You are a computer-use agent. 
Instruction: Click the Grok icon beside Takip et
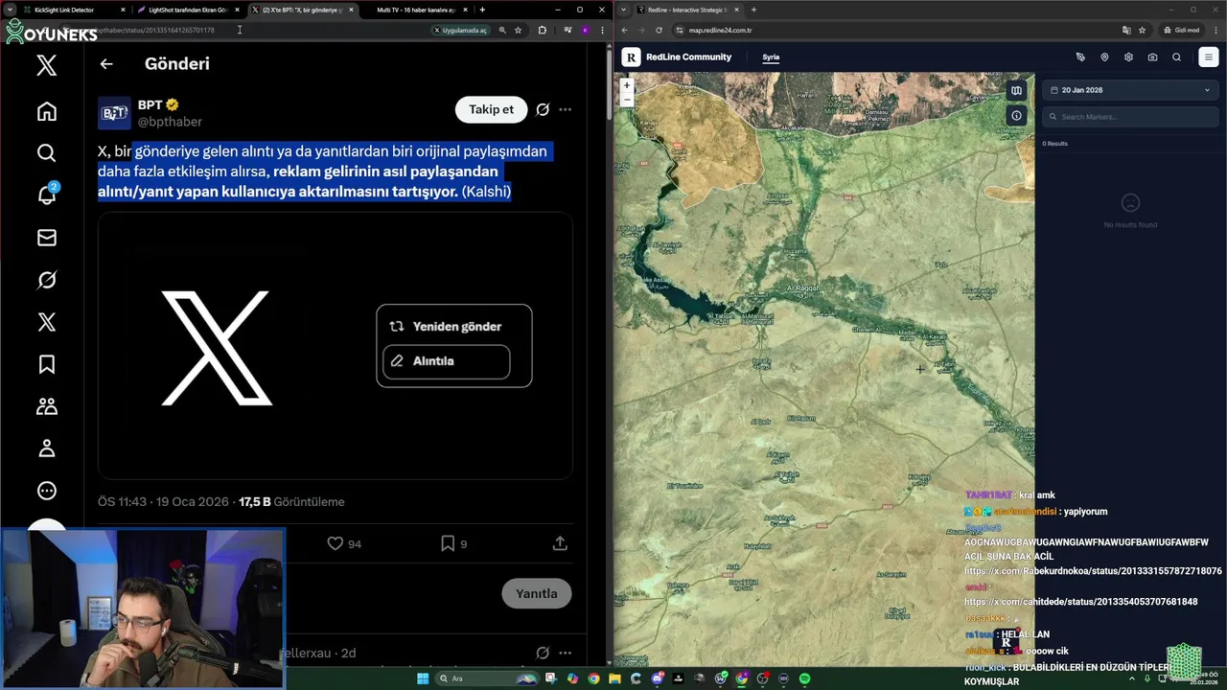click(543, 109)
